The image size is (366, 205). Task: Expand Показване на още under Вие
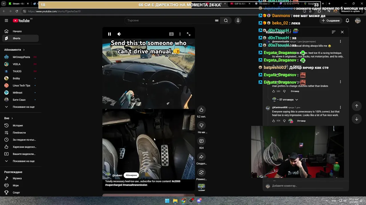coord(20,161)
